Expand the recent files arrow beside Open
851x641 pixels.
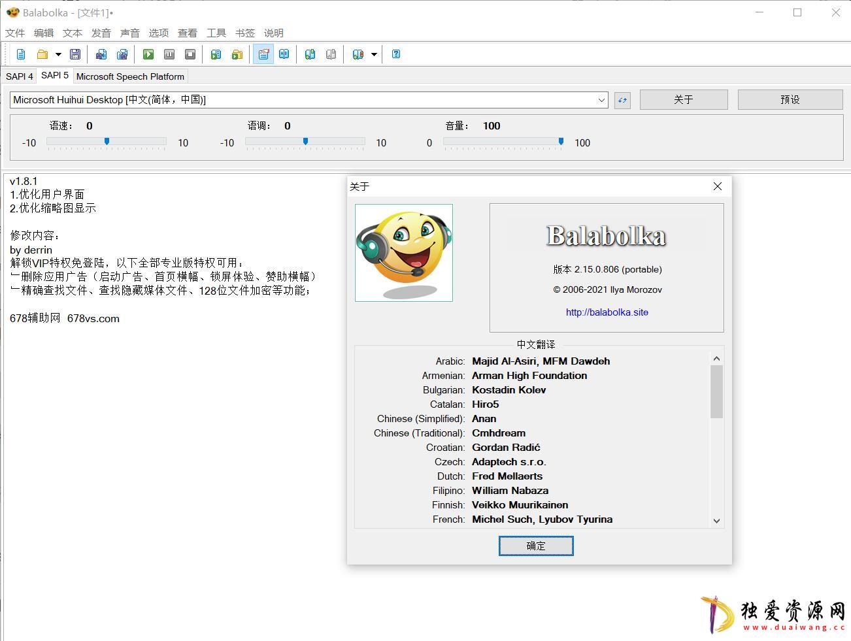[x=58, y=54]
